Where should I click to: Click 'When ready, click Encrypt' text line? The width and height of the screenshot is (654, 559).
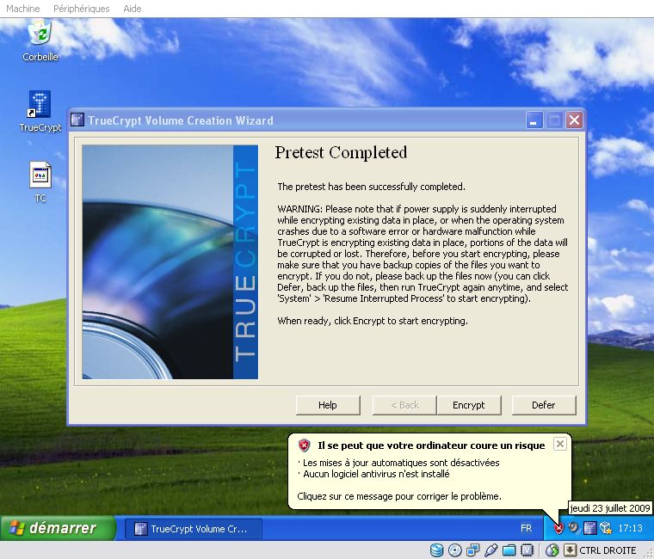373,321
